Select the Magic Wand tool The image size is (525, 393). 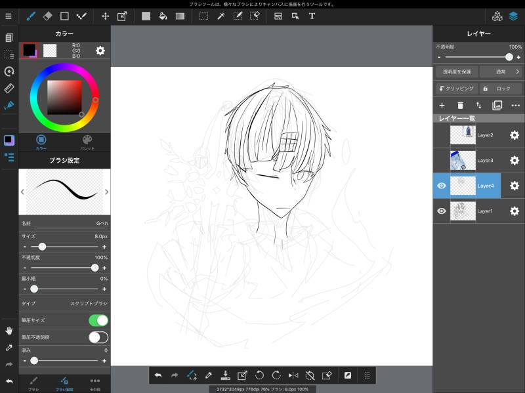[220, 16]
